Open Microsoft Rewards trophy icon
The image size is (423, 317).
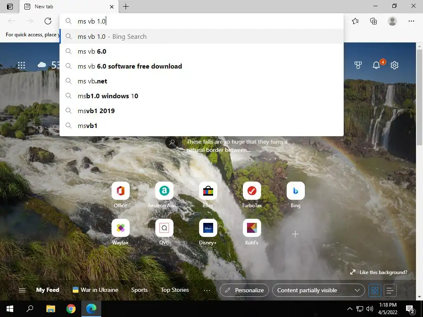358,65
